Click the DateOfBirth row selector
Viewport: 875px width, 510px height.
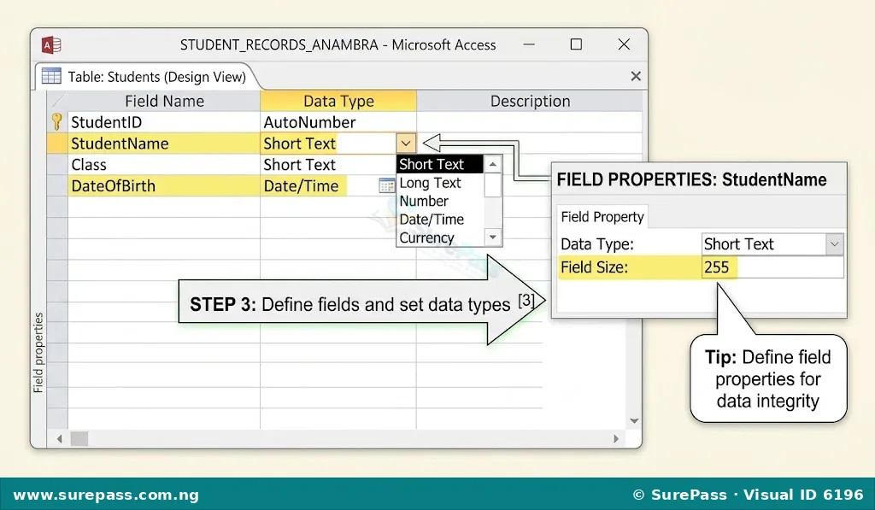57,186
